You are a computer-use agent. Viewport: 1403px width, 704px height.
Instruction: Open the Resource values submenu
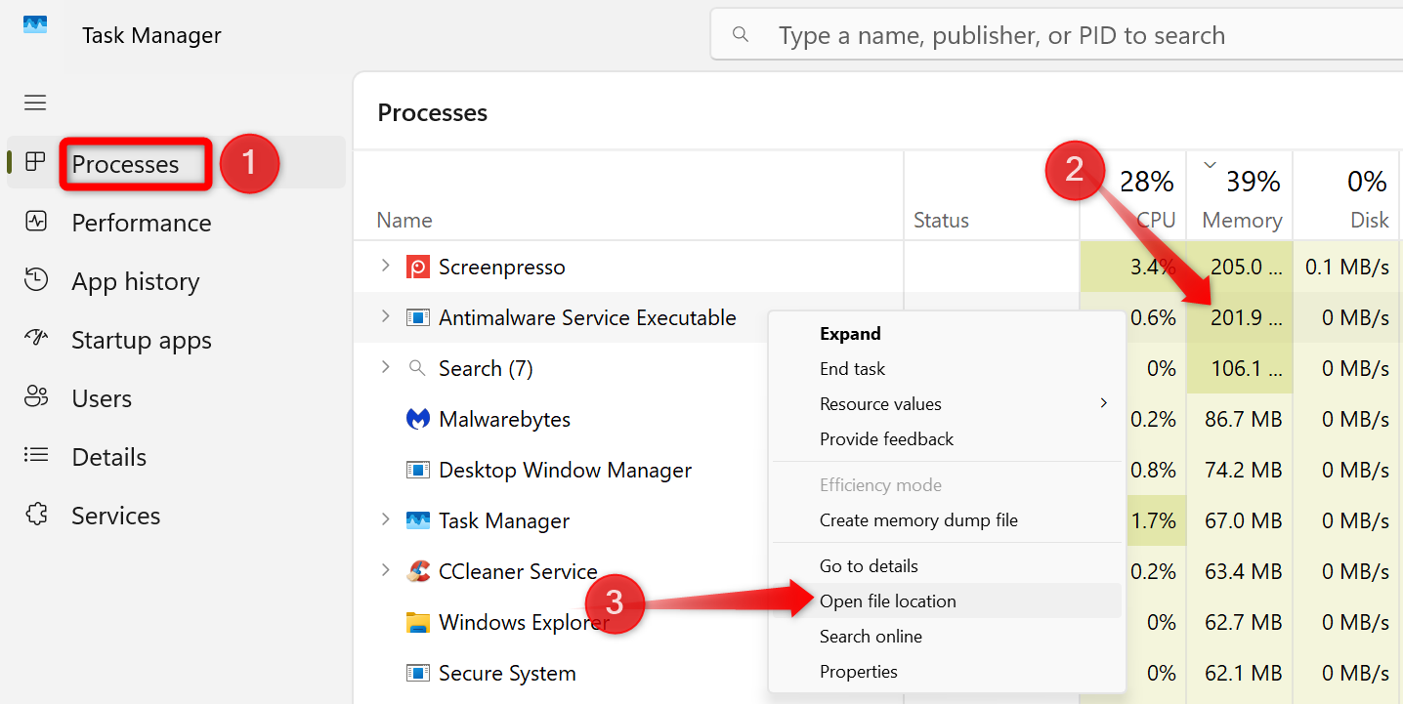pyautogui.click(x=880, y=402)
